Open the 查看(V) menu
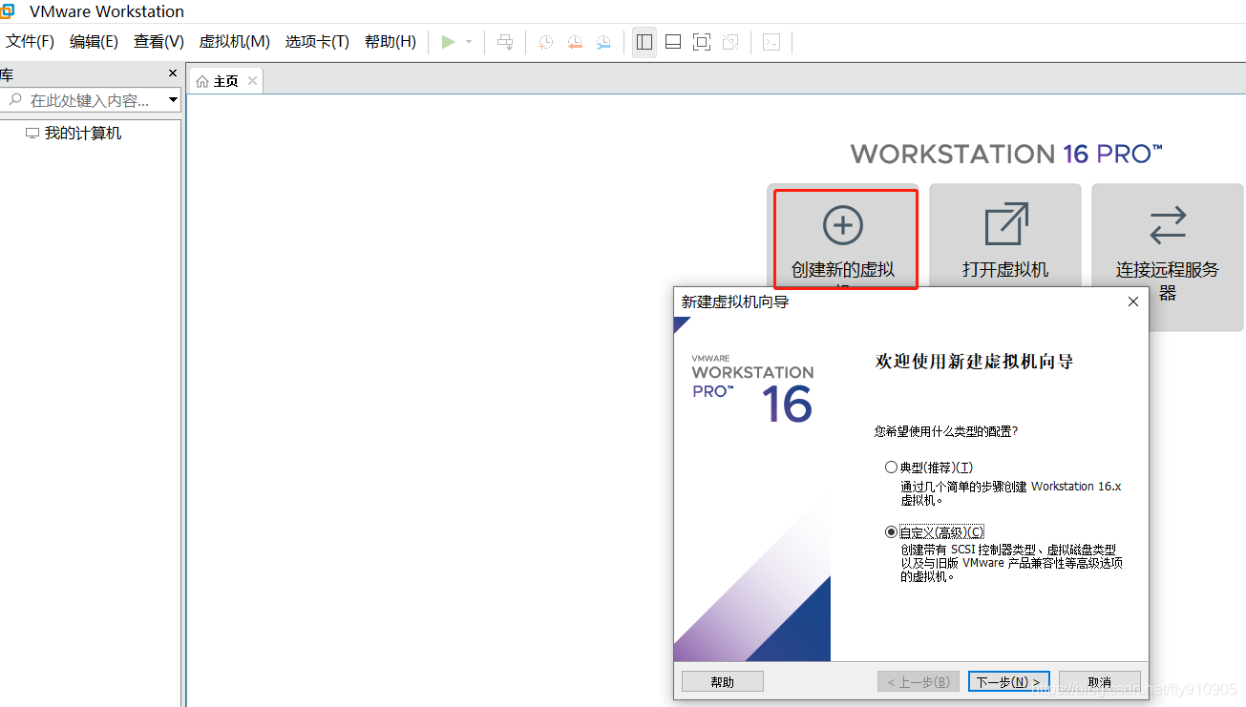This screenshot has width=1246, height=707. click(x=158, y=42)
